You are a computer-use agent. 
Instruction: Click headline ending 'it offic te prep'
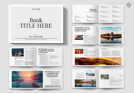[46, 51]
